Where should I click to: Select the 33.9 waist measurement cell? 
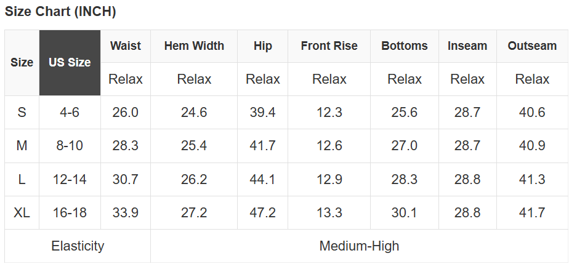pyautogui.click(x=126, y=213)
